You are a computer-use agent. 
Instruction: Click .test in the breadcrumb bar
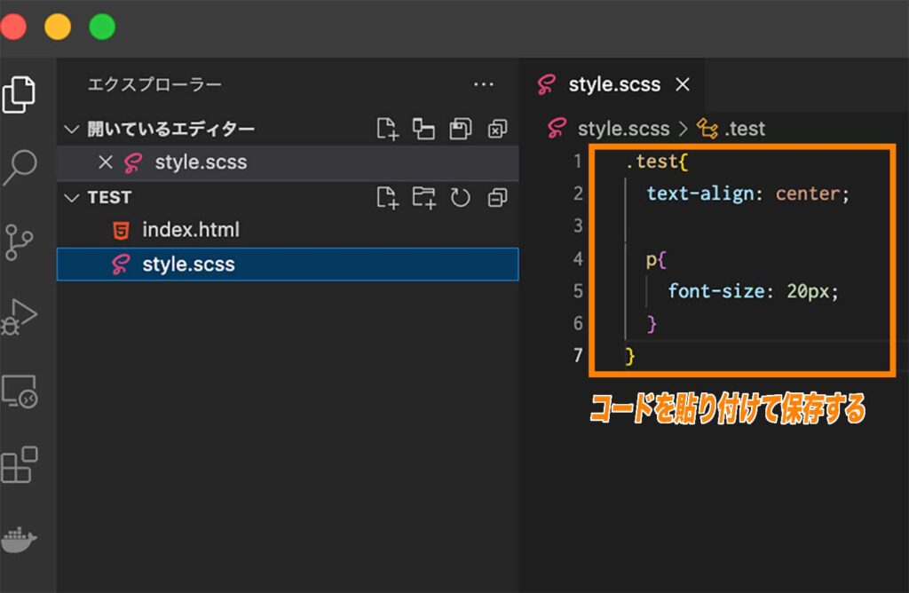pos(744,129)
